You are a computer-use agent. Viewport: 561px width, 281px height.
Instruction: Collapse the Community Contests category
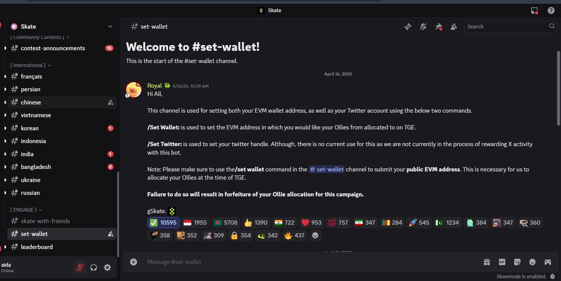pos(40,37)
